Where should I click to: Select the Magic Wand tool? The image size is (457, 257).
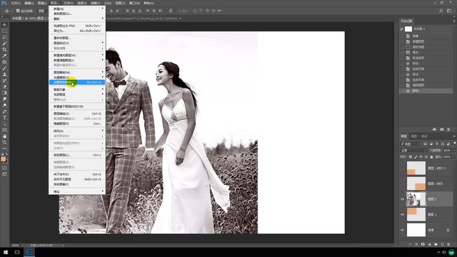pyautogui.click(x=4, y=44)
